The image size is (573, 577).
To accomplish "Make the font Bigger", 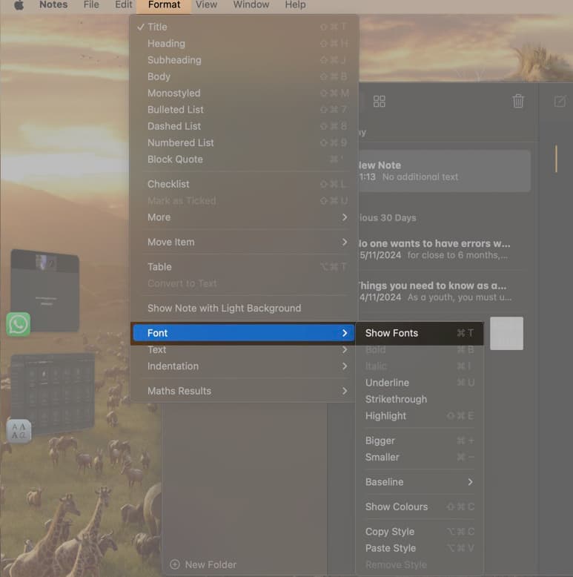I will [420, 441].
